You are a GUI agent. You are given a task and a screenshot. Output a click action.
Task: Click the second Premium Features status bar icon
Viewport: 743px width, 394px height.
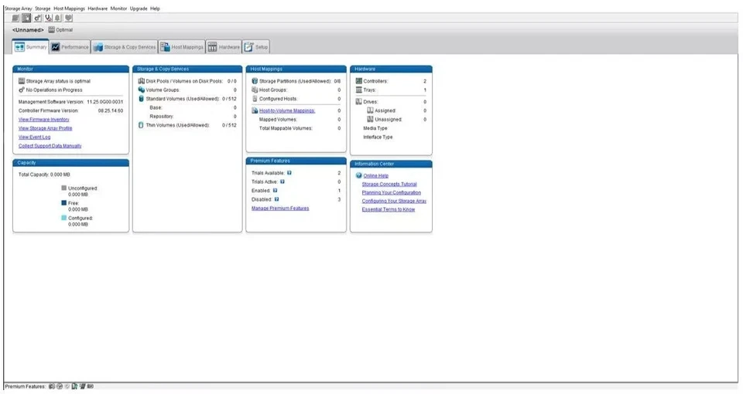pyautogui.click(x=60, y=386)
